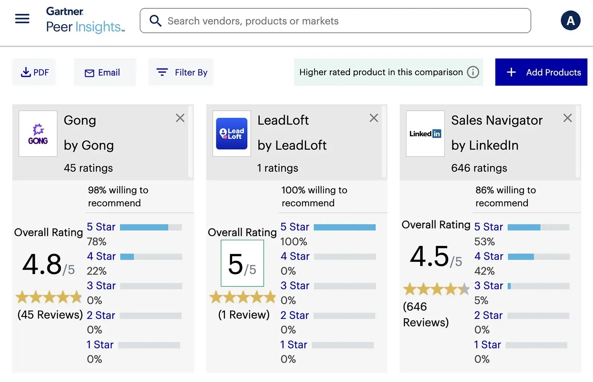Image resolution: width=593 pixels, height=382 pixels.
Task: Open Gong's 1 Star reviews
Action: (x=100, y=345)
